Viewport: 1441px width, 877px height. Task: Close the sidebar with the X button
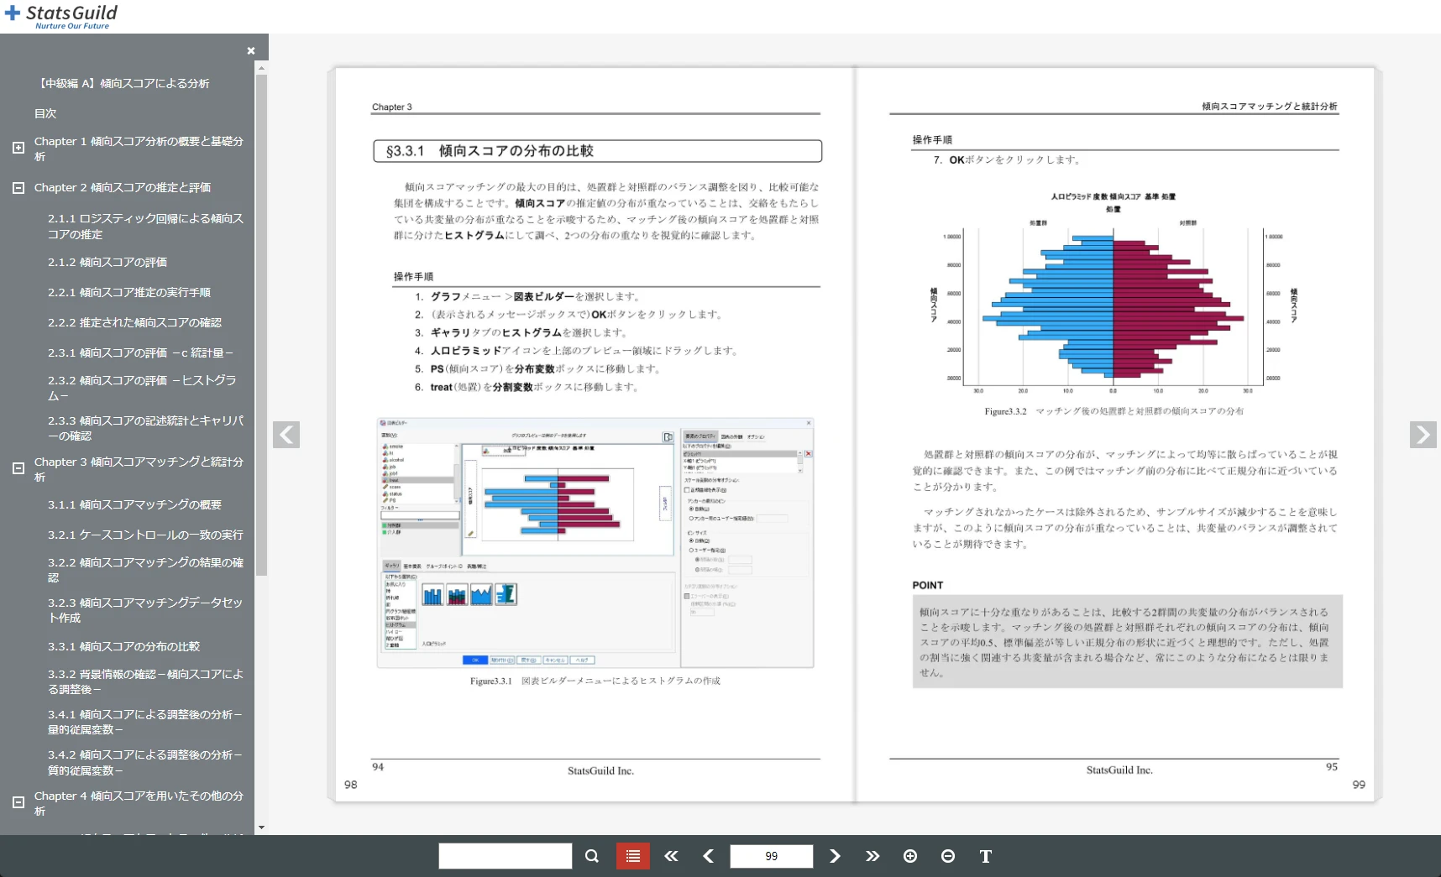click(250, 50)
